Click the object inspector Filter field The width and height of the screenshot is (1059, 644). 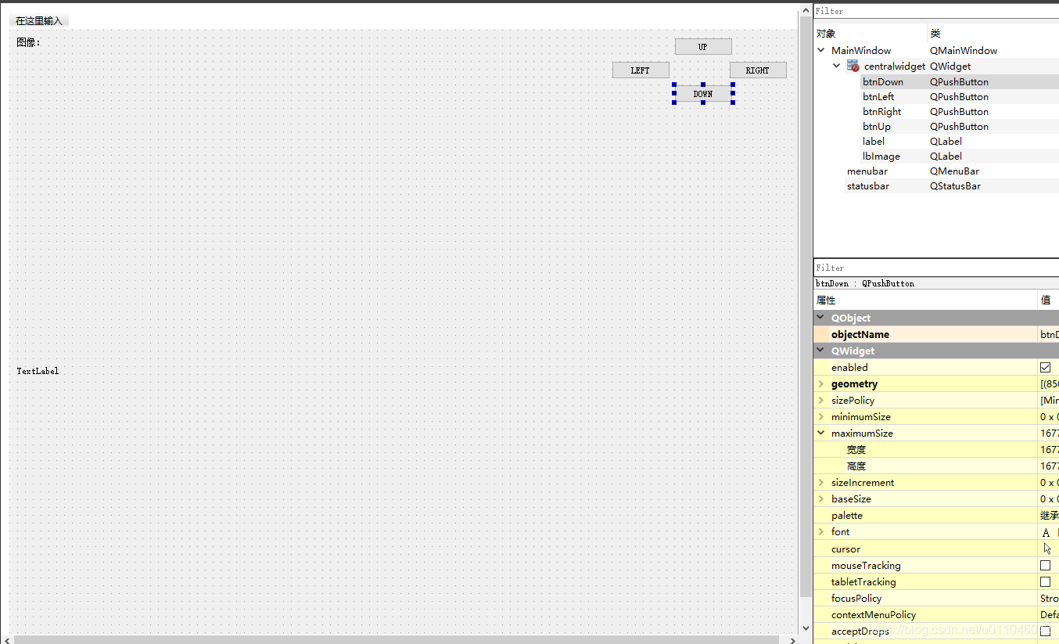pos(936,11)
